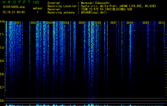Viewport: 167px width, 106px height.
Task: Click the Ovserver field label
Action: 54,3
